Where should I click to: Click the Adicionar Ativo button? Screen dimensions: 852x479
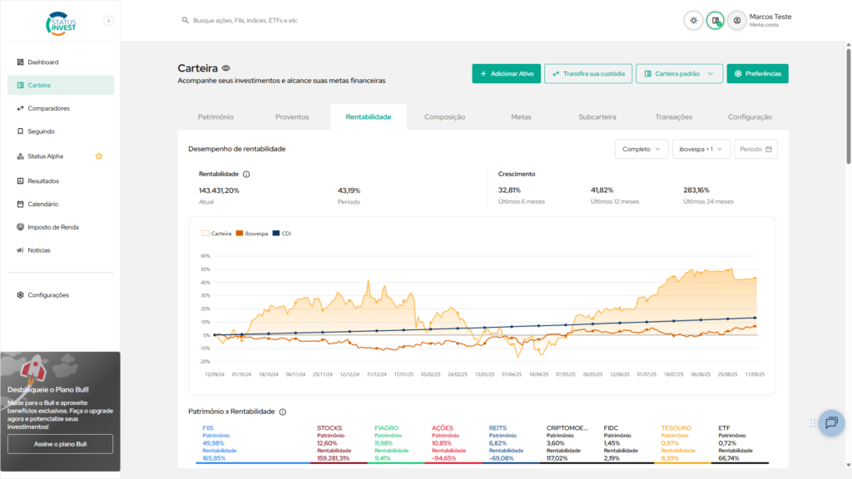tap(507, 73)
